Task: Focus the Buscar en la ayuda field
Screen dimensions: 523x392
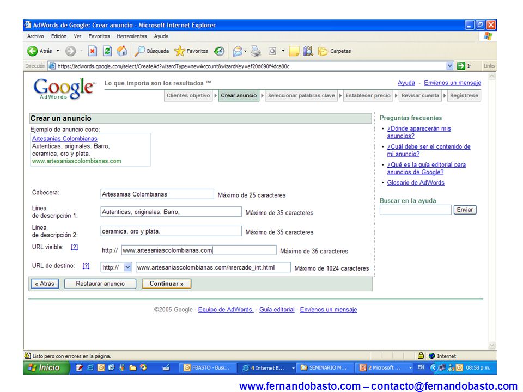Action: (x=415, y=210)
